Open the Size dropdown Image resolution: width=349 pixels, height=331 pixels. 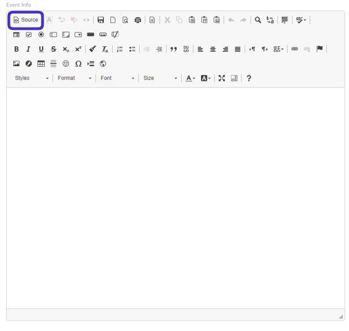pos(160,78)
